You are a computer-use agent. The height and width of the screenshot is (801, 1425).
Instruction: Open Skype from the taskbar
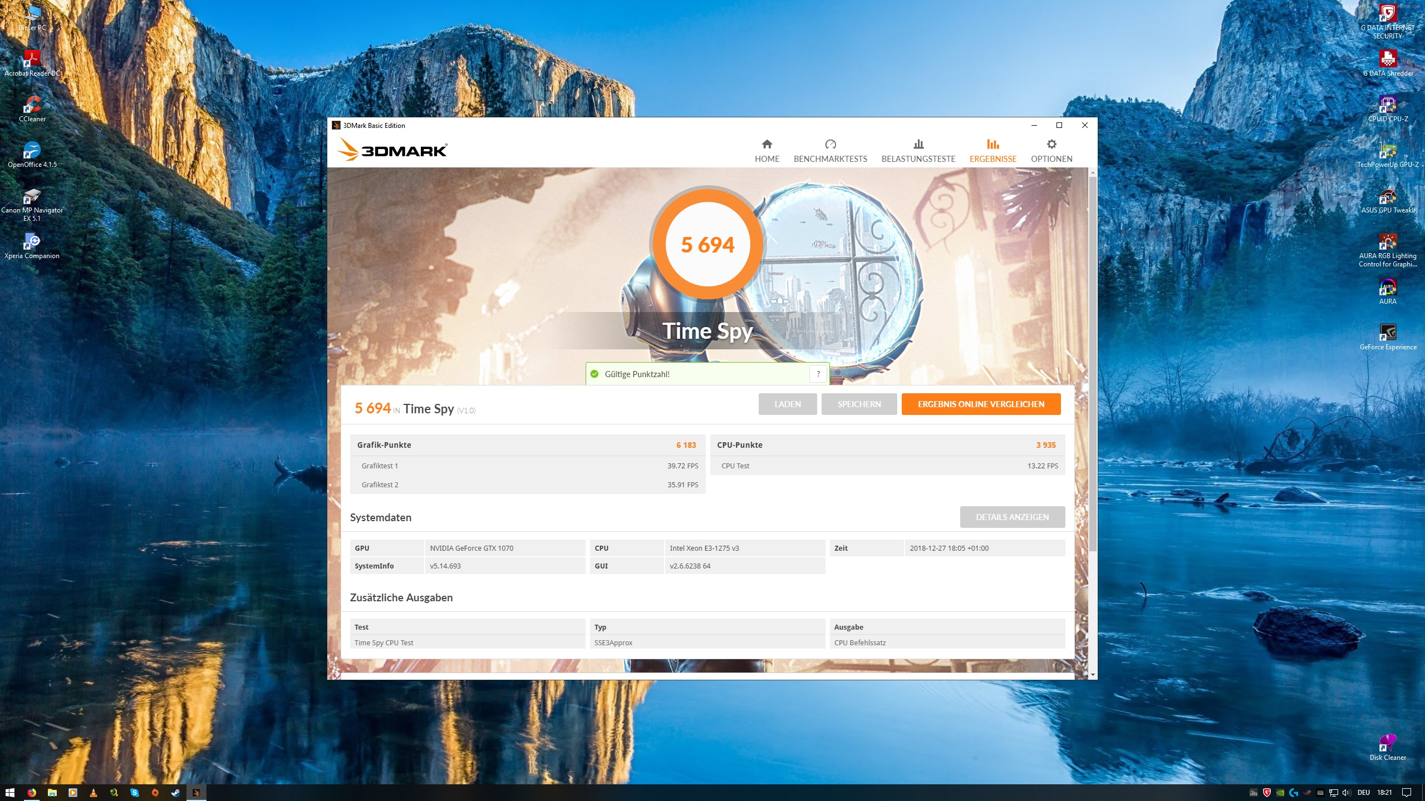click(x=135, y=793)
